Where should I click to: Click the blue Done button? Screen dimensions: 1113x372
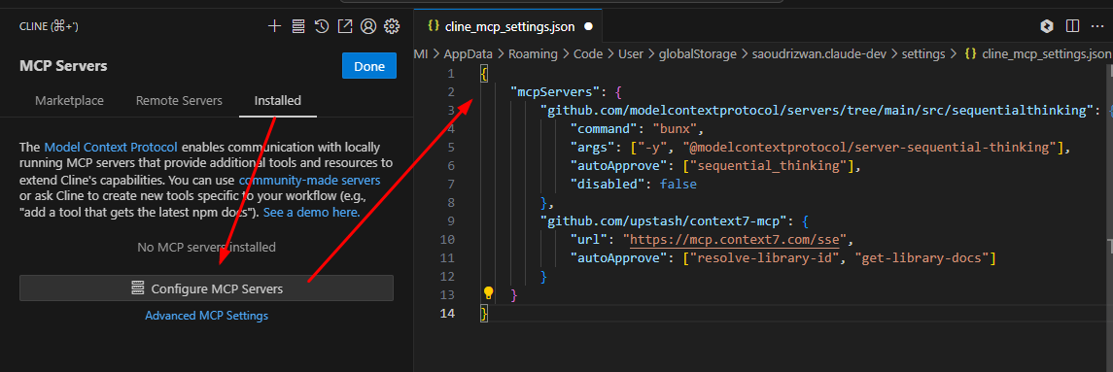click(x=369, y=66)
